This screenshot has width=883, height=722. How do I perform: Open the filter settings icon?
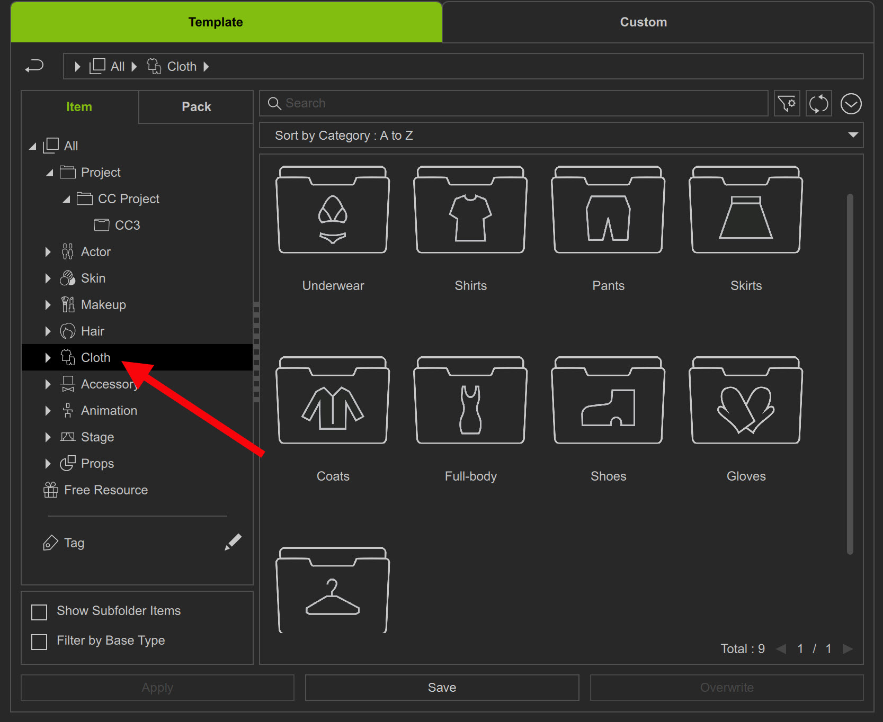click(787, 103)
